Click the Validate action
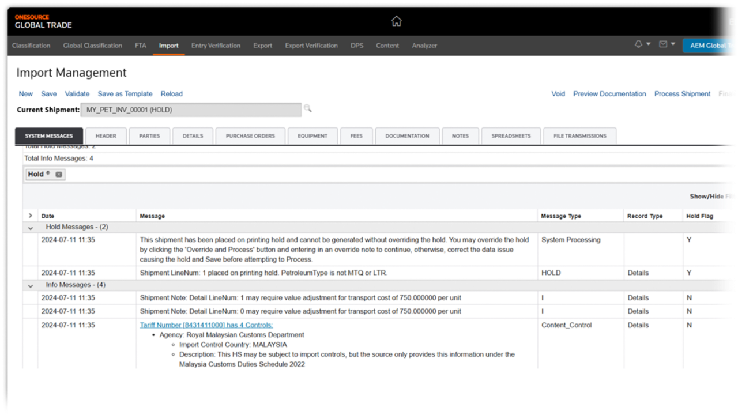Screen dimensions: 738x415 pos(77,94)
